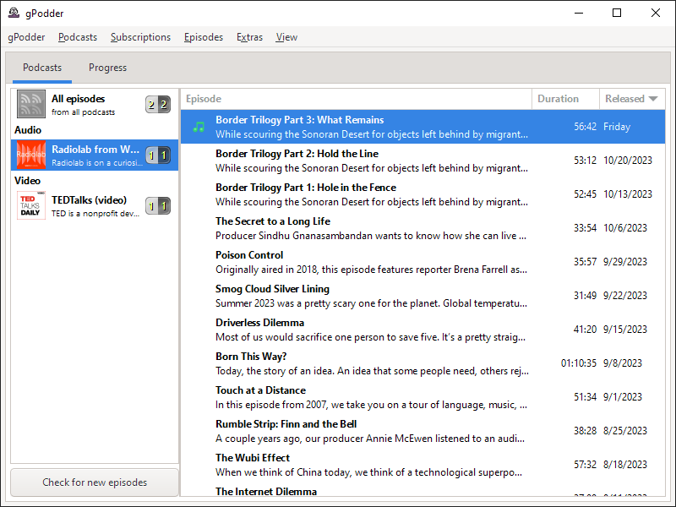
Task: Select Border Trilogy Part 2 episode
Action: click(372, 161)
